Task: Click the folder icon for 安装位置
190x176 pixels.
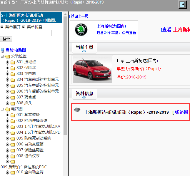Action: click(8, 56)
